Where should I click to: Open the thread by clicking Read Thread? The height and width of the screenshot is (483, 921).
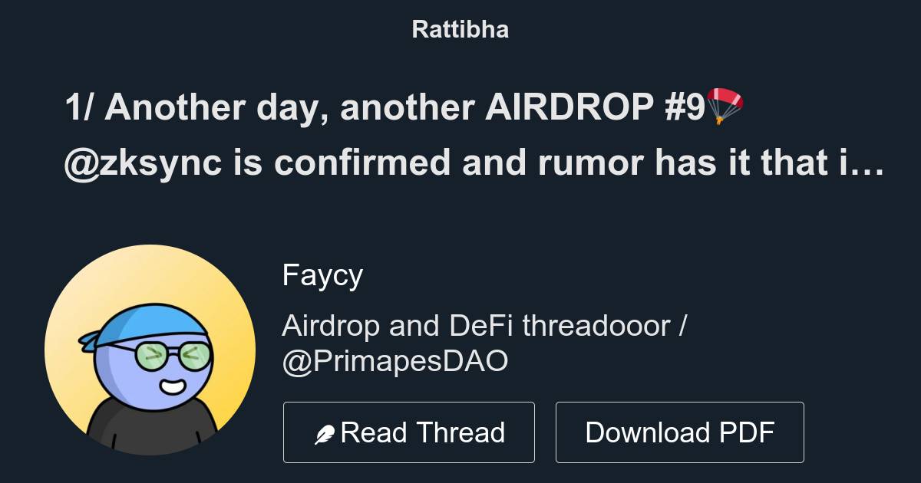coord(408,432)
